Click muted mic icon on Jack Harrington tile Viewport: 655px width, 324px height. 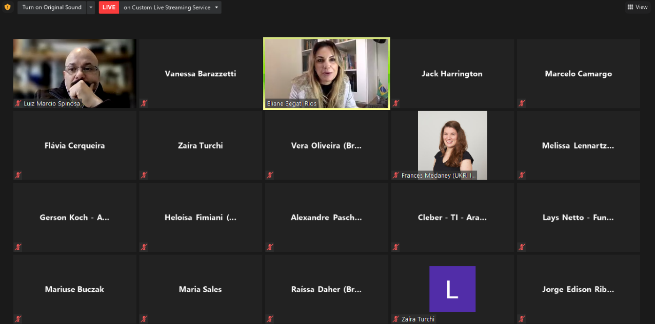pyautogui.click(x=396, y=103)
